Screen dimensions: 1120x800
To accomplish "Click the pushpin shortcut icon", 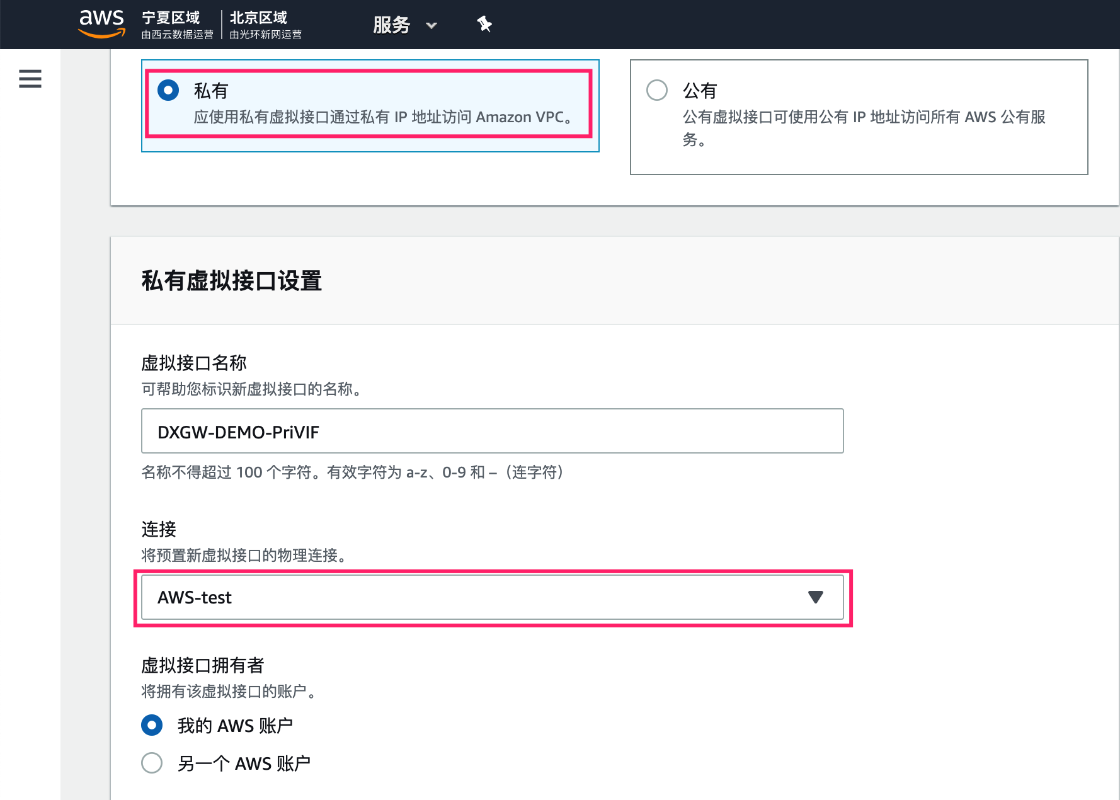I will click(484, 25).
